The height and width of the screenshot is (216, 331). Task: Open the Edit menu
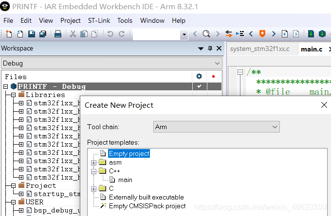tap(26, 21)
